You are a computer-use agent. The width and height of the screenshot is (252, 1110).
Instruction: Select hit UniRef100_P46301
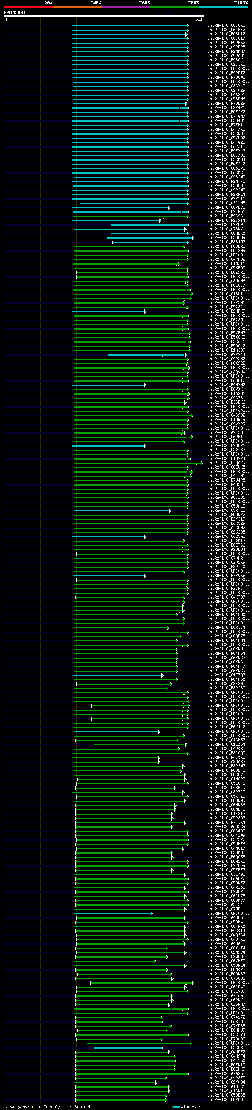pyautogui.click(x=226, y=95)
